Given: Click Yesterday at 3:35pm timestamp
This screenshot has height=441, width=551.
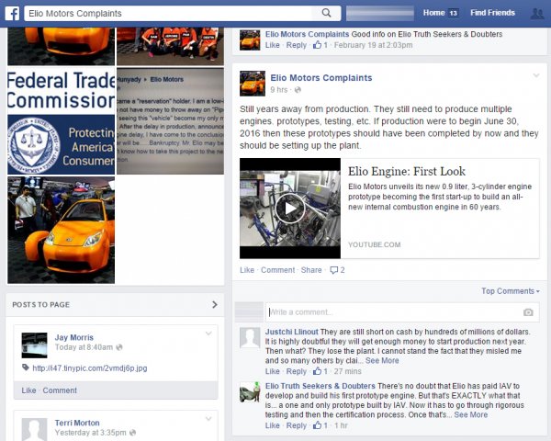Looking at the screenshot, I should [90, 433].
